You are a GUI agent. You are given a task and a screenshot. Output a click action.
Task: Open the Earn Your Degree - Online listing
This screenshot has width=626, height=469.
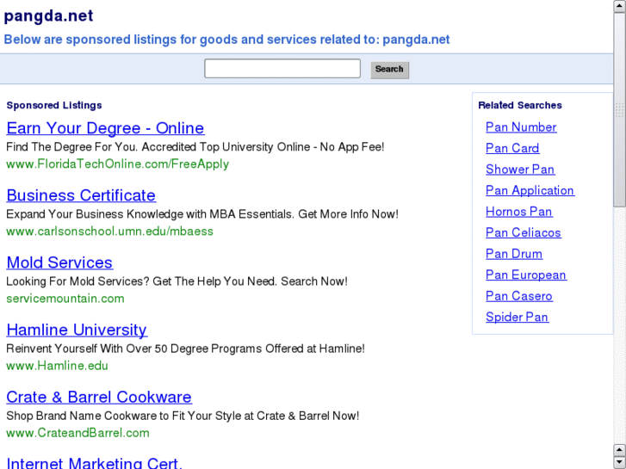pos(105,128)
